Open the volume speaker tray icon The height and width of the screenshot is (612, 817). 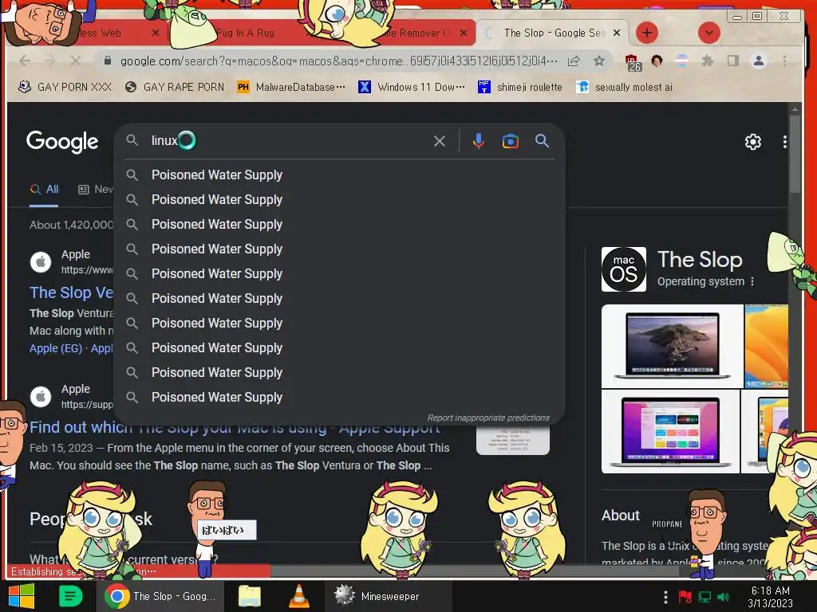pyautogui.click(x=723, y=596)
